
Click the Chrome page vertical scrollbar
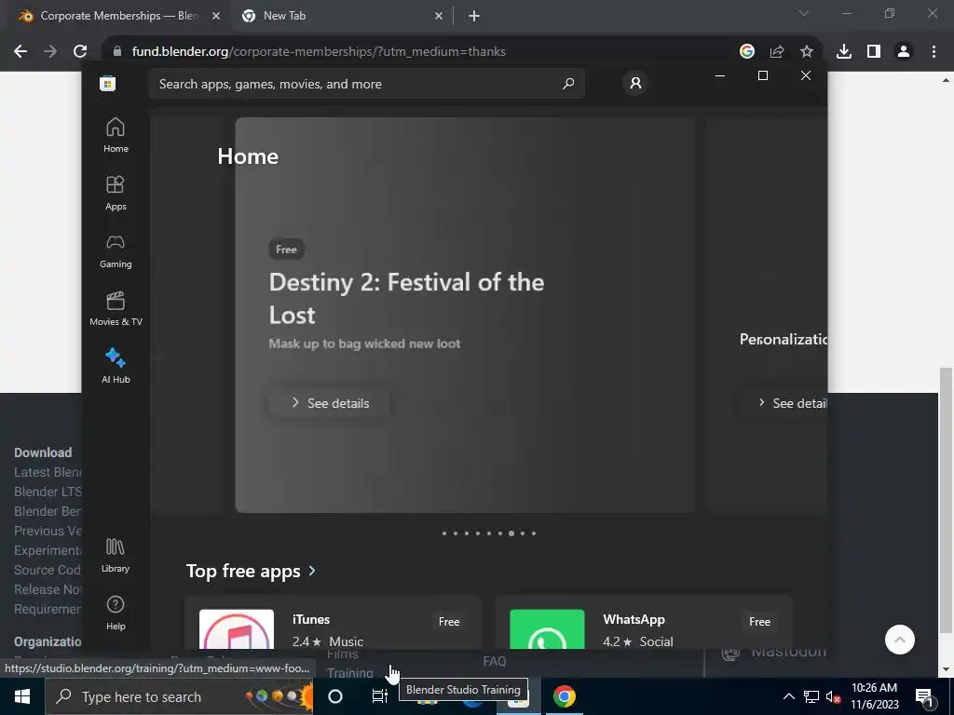946,501
